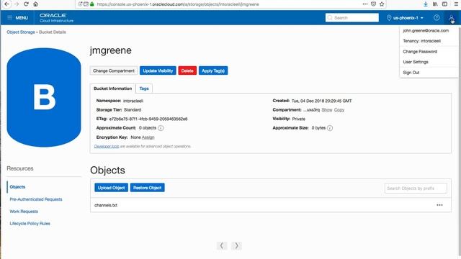Image resolution: width=461 pixels, height=259 pixels.
Task: Toggle the browser sidebar icon
Action: click(x=445, y=4)
